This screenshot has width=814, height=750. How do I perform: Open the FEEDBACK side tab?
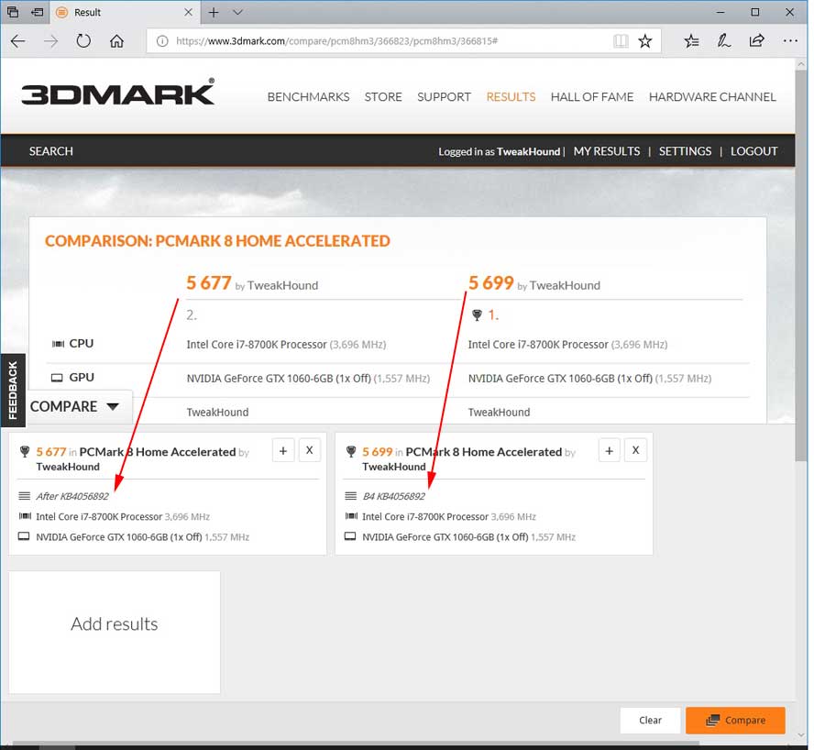coord(13,390)
